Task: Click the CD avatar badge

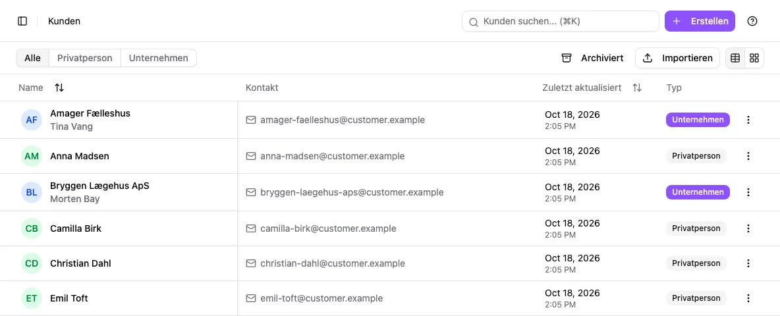Action: click(32, 263)
